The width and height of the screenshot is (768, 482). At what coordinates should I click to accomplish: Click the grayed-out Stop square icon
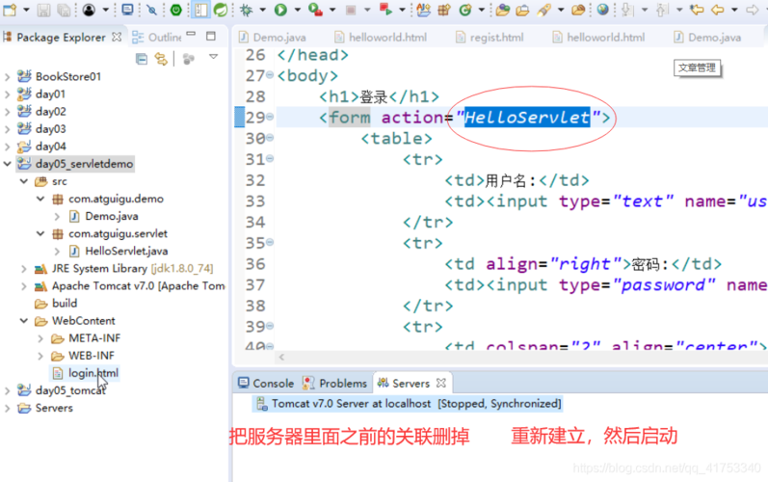[x=350, y=10]
